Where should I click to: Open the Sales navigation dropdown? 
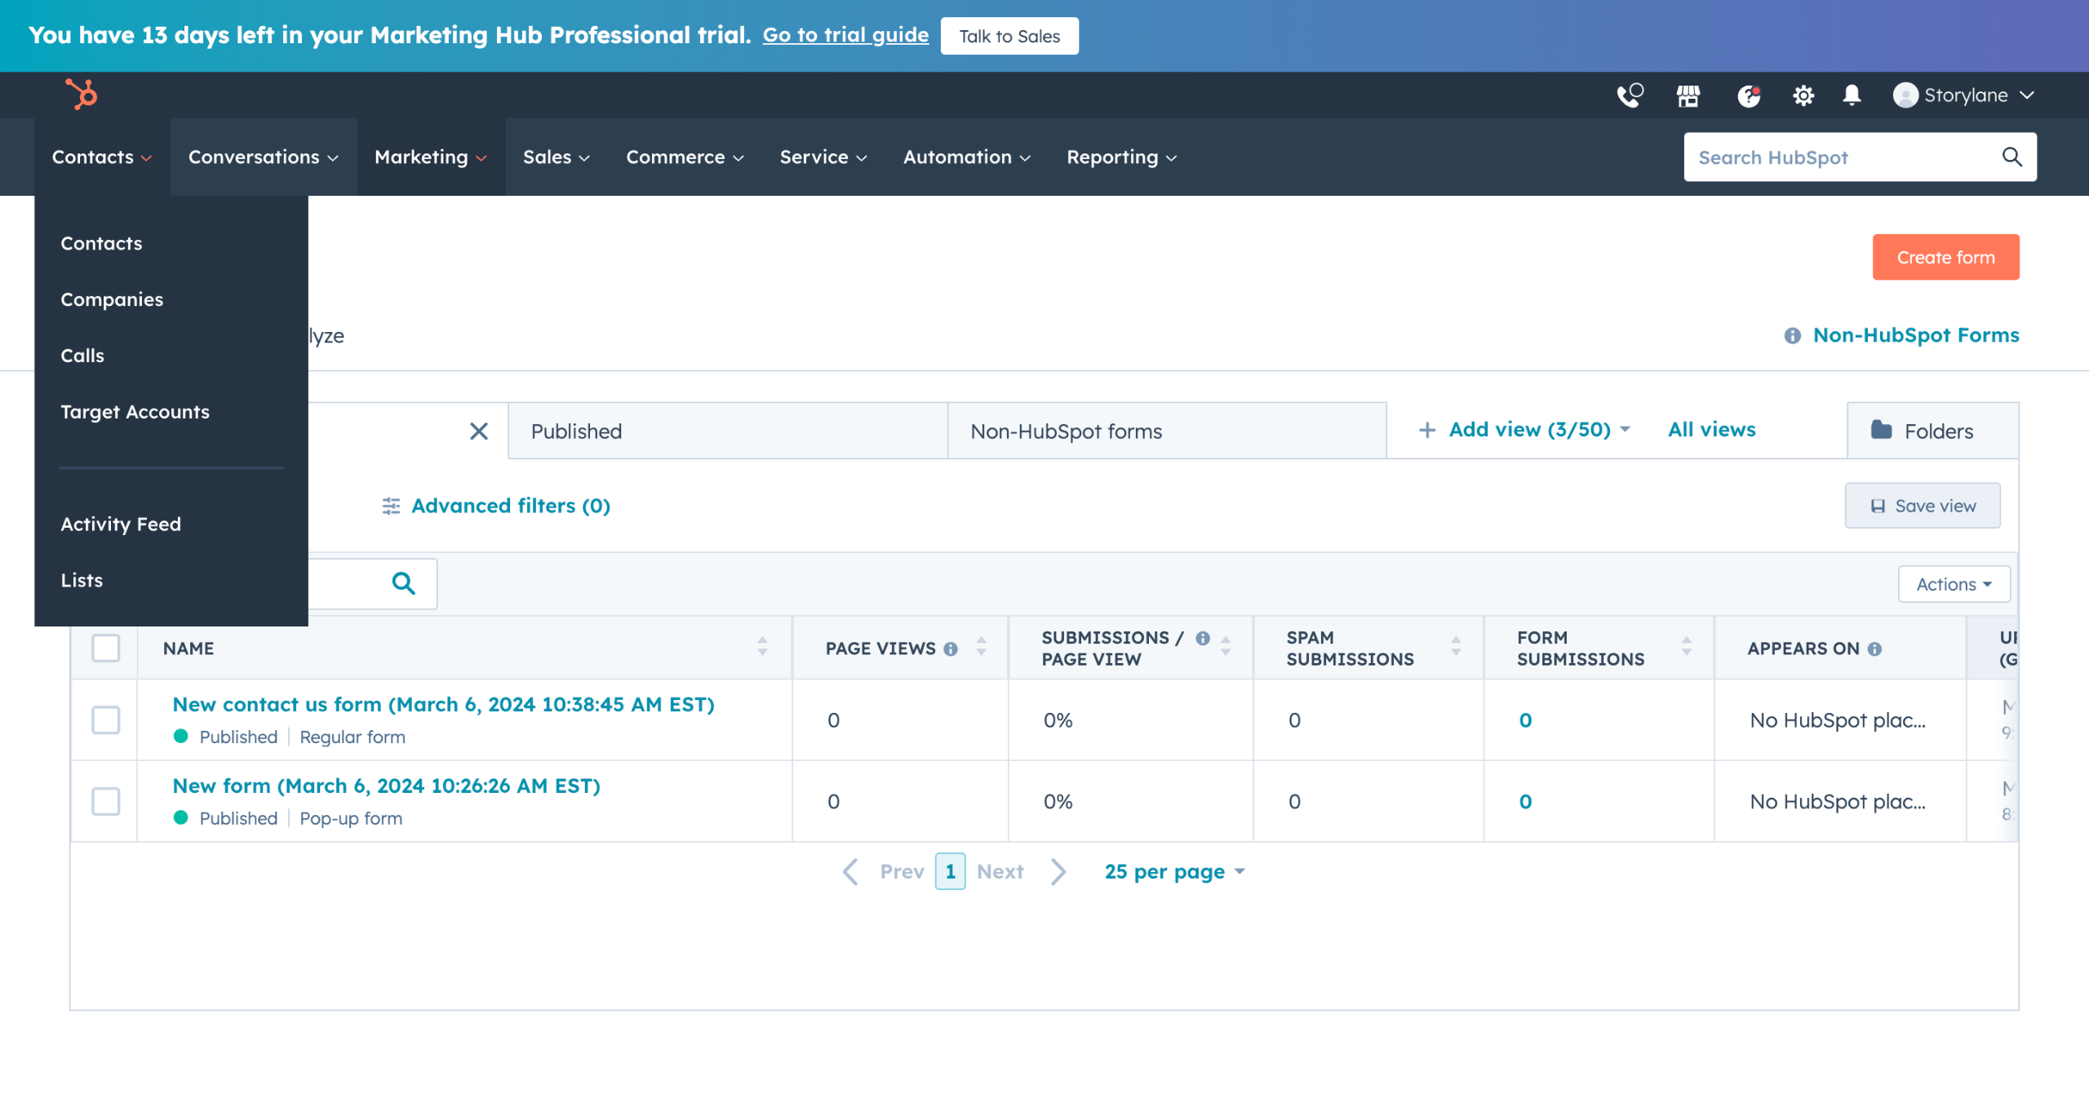[x=556, y=157]
